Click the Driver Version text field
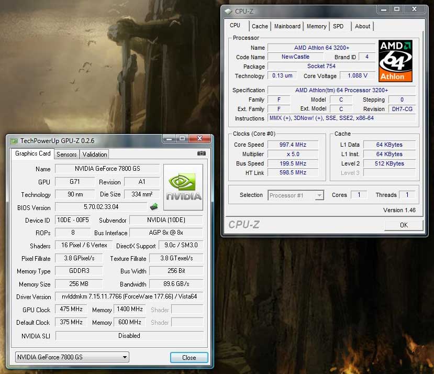The height and width of the screenshot is (374, 434). tap(129, 296)
